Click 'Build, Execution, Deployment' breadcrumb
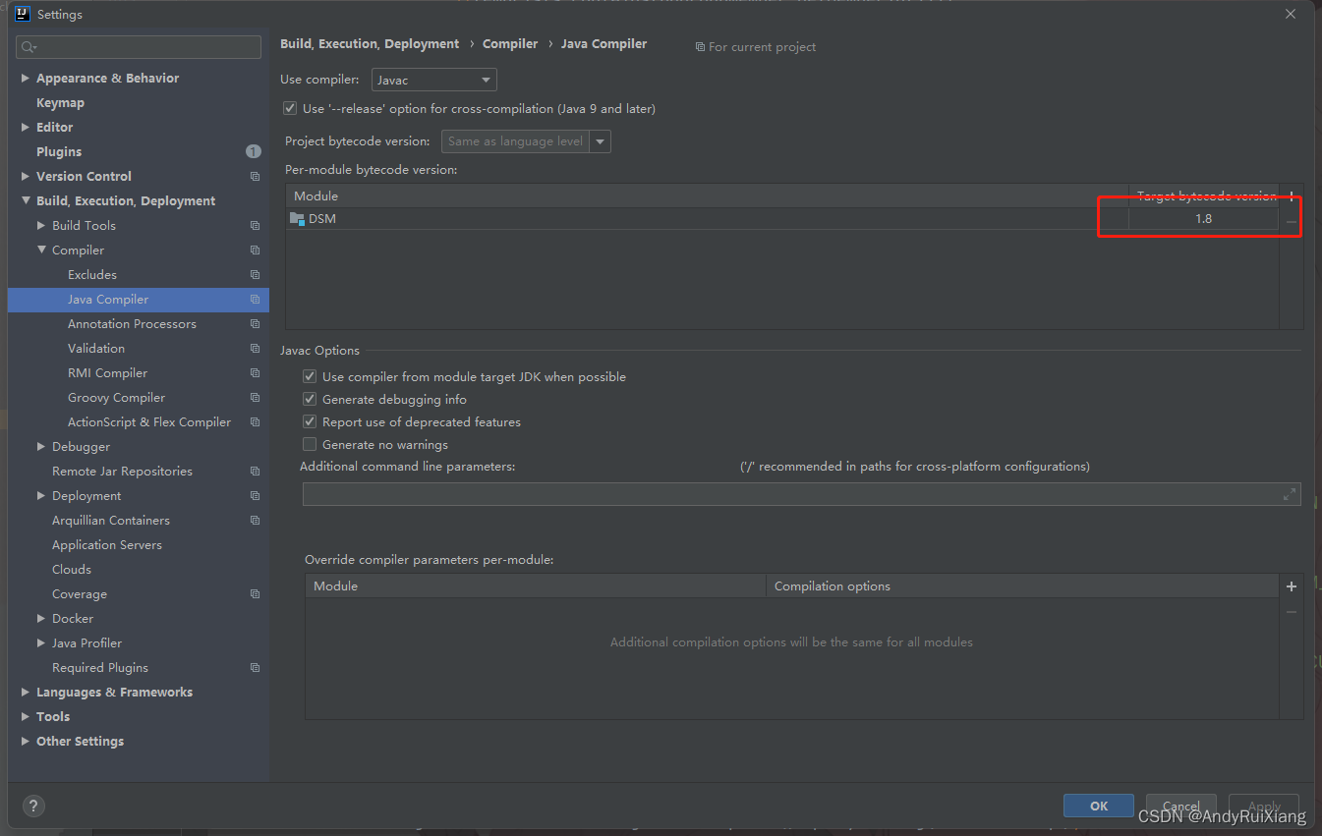The height and width of the screenshot is (836, 1322). point(370,44)
